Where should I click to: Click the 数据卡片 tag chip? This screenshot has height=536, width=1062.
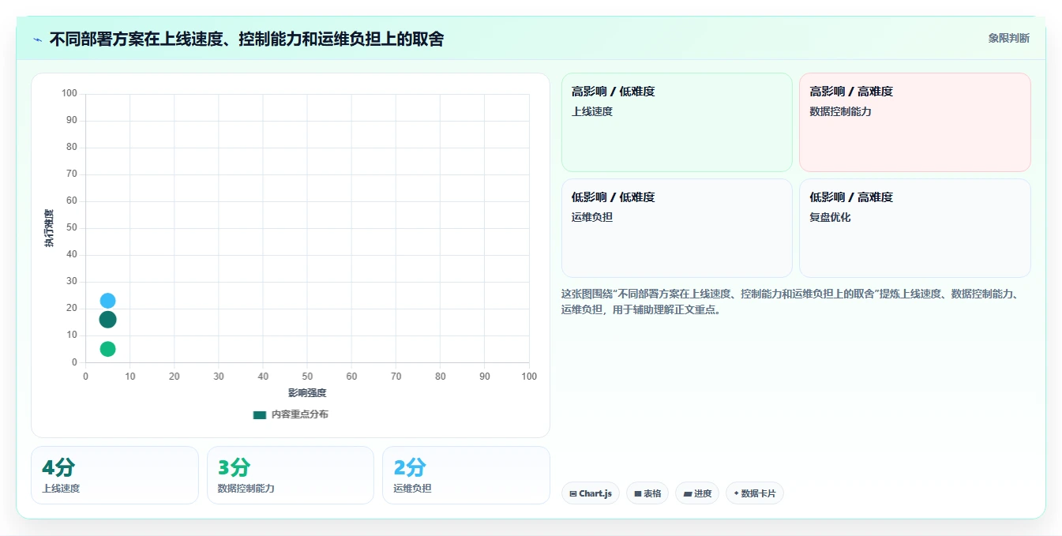coord(755,493)
